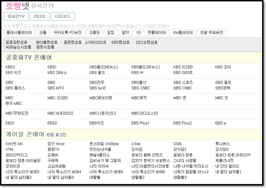Open EBS키즈 channel
Image resolution: width=266 pixels, height=188 pixels.
(x=96, y=123)
